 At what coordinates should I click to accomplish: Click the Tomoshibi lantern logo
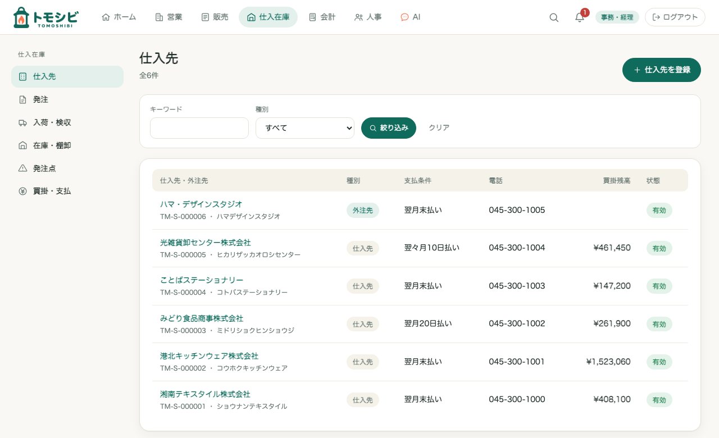(45, 17)
